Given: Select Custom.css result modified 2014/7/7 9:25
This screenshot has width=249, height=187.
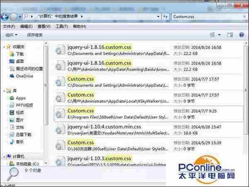Looking at the screenshot, I should pos(81,111).
